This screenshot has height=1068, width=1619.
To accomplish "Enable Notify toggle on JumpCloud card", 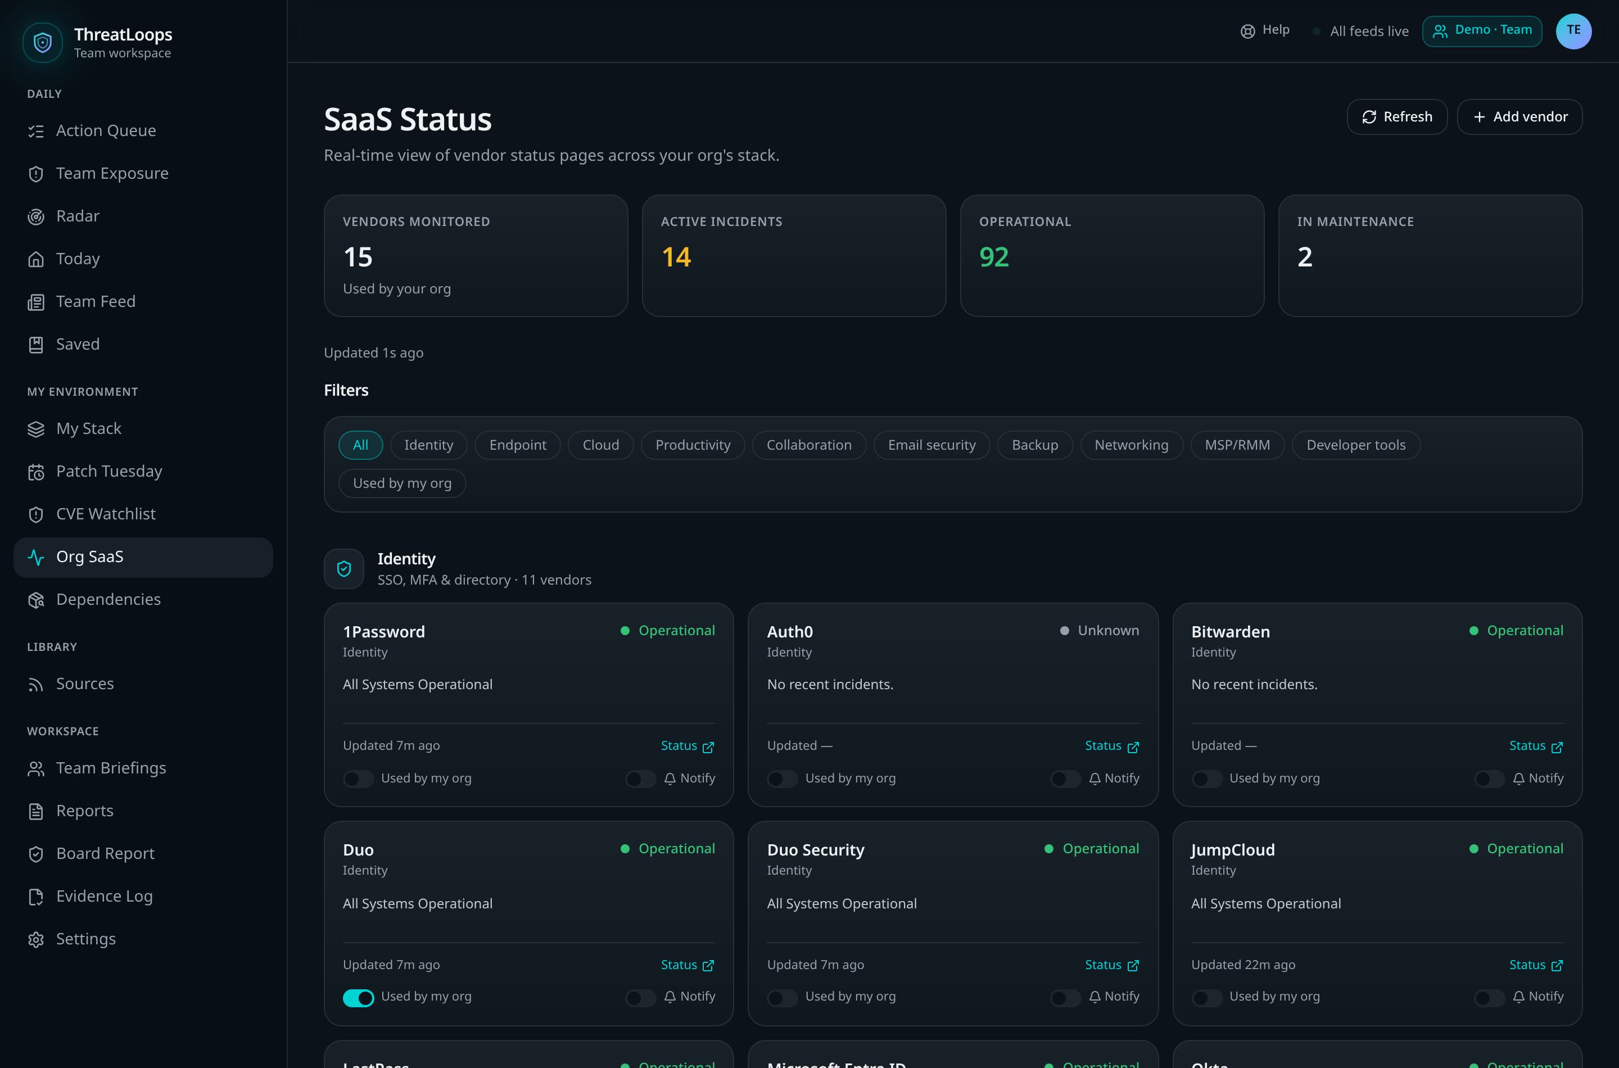I will (x=1490, y=998).
